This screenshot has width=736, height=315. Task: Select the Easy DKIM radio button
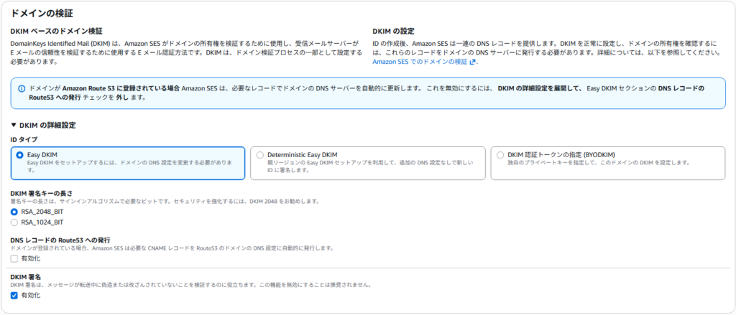click(x=19, y=154)
